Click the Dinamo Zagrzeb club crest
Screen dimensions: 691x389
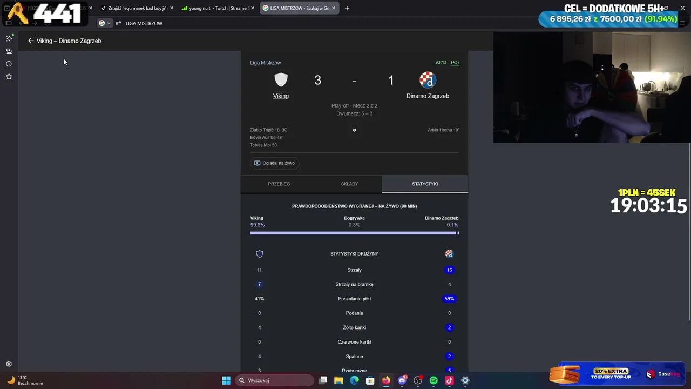coord(428,80)
